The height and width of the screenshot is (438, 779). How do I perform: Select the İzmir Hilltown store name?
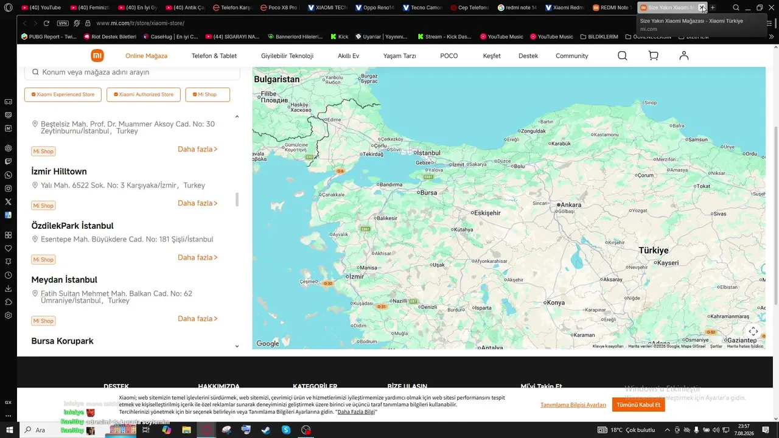(x=59, y=172)
